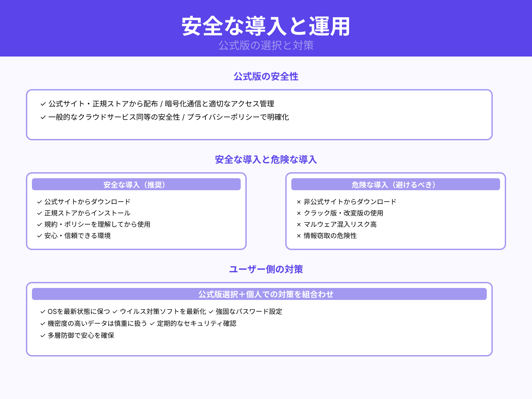This screenshot has height=399, width=532.
Task: Click the checkmark beside 安心・信頼できる環境
Action: pyautogui.click(x=39, y=236)
